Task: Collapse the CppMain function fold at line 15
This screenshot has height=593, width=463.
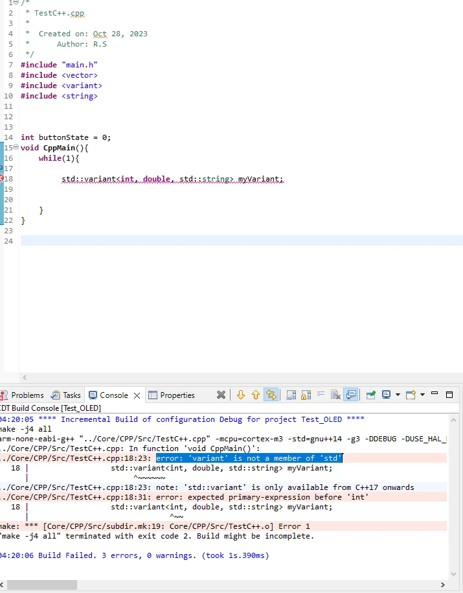Action: click(16, 147)
